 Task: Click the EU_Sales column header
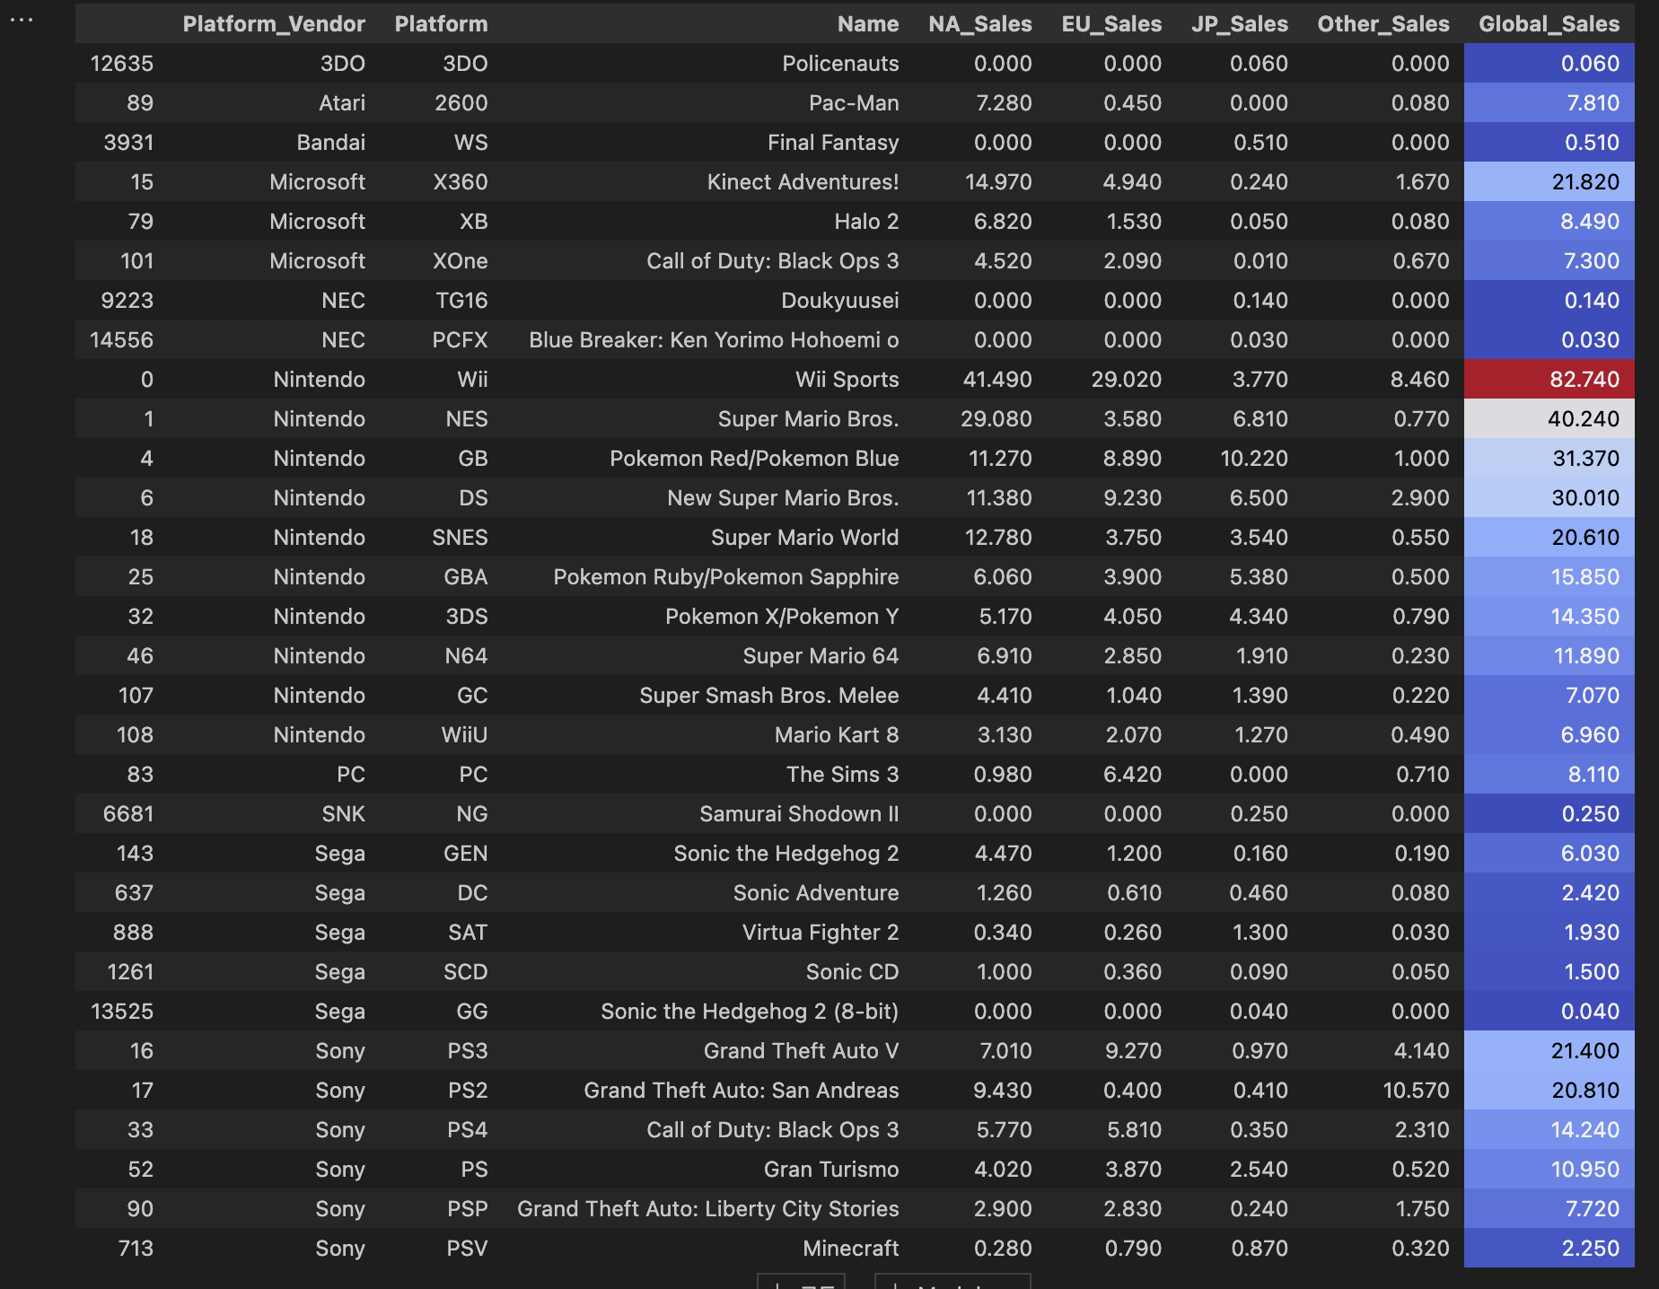pos(1111,24)
